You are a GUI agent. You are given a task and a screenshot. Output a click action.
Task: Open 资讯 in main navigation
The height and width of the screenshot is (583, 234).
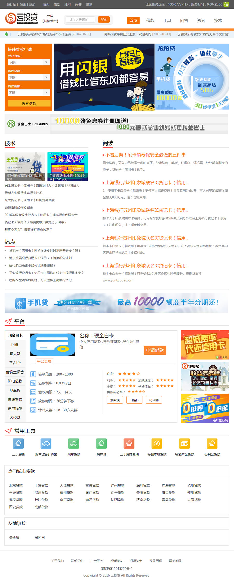(x=201, y=21)
